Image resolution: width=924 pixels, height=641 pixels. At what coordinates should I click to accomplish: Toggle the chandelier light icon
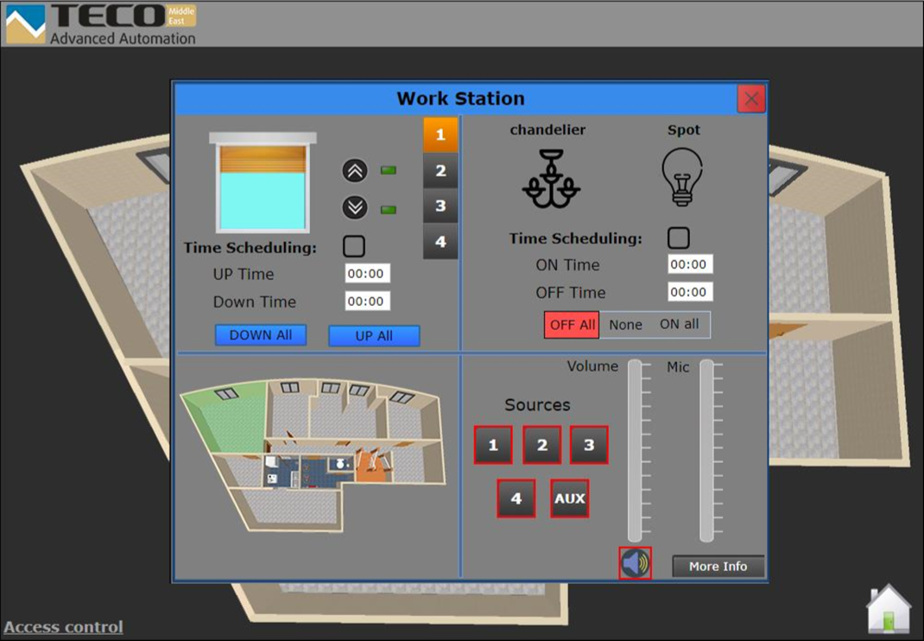tap(550, 179)
